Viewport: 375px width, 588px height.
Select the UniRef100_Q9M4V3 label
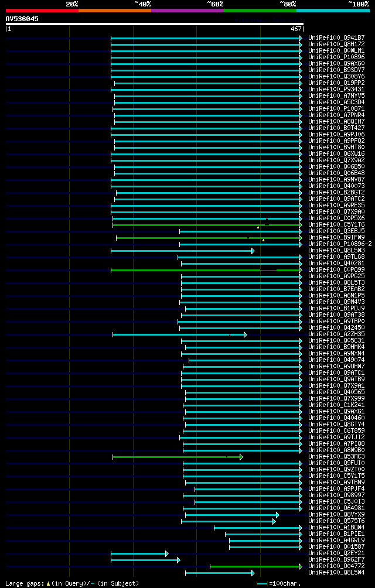coord(336,302)
